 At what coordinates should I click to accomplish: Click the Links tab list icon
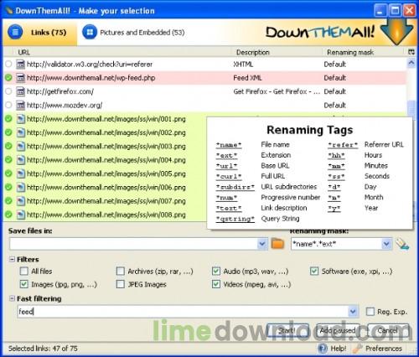15,33
